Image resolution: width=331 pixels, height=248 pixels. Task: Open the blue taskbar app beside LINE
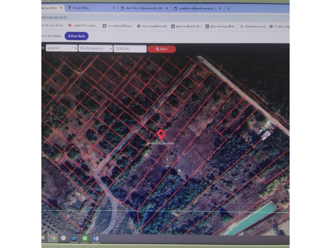click(x=74, y=238)
